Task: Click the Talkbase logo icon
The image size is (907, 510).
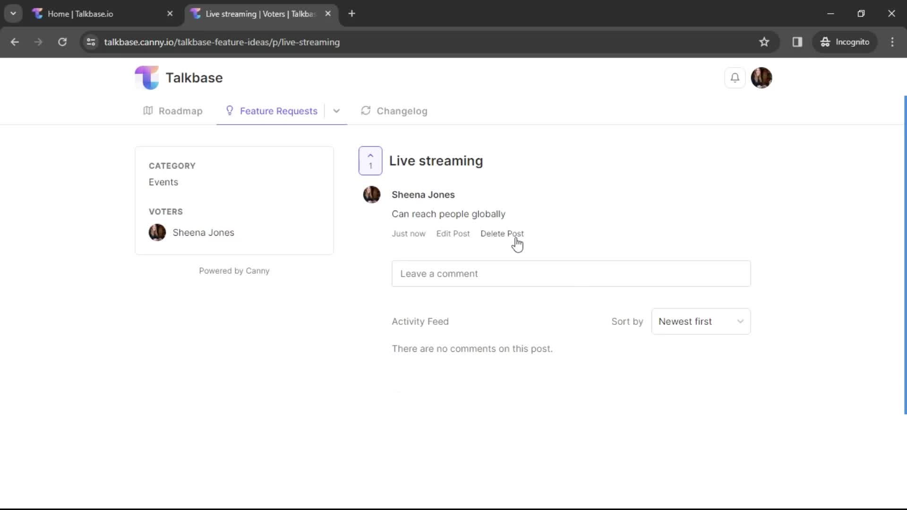Action: (145, 77)
